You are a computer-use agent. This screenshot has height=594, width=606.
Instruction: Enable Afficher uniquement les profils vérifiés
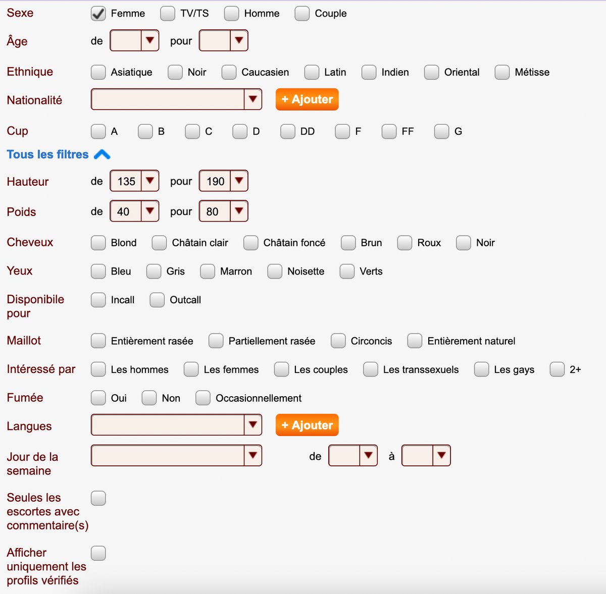[x=98, y=553]
